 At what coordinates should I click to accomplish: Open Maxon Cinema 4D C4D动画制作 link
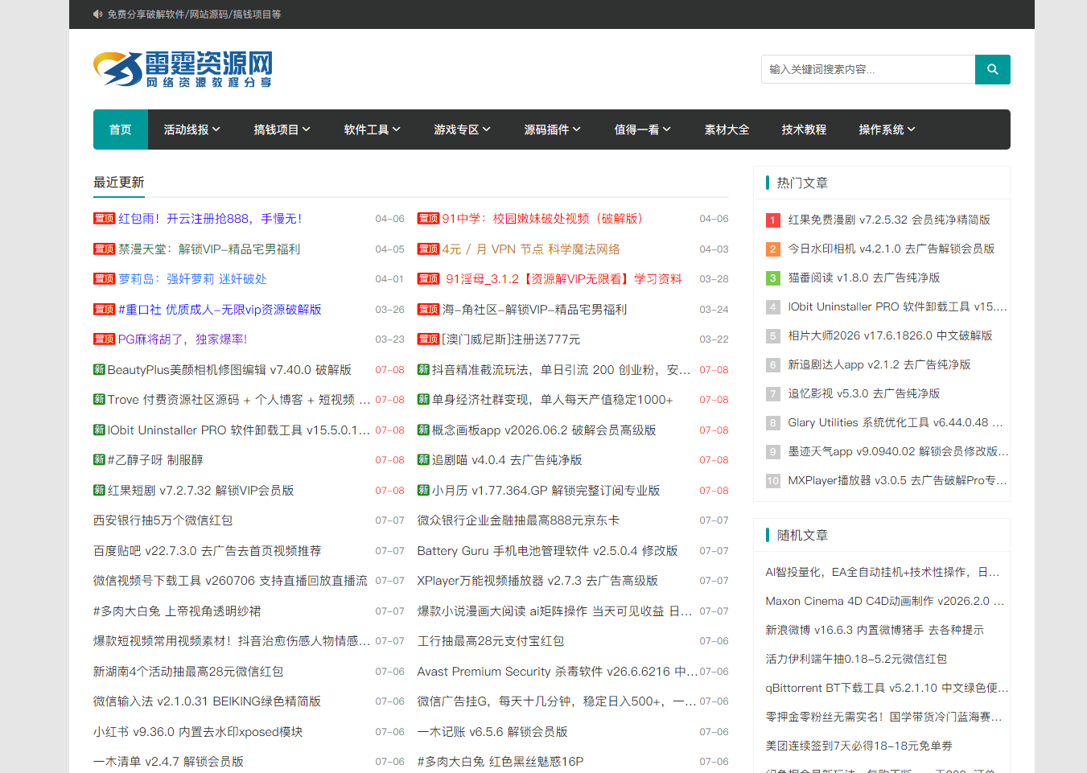tap(884, 602)
